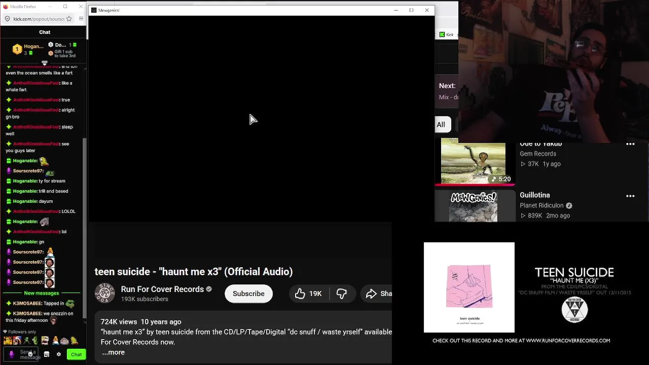The height and width of the screenshot is (365, 649).
Task: Click the Firefox logo in title bar
Action: pos(6,7)
